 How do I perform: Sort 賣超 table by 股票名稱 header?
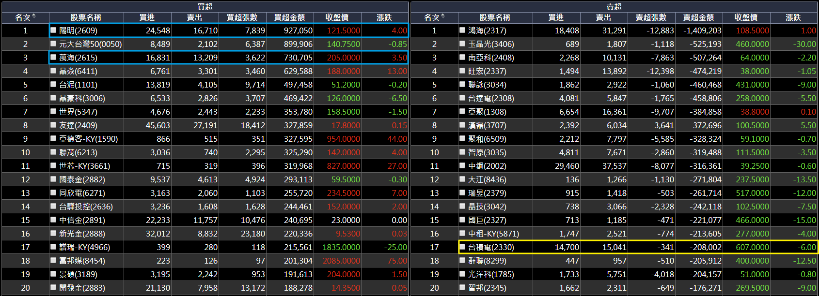[495, 17]
